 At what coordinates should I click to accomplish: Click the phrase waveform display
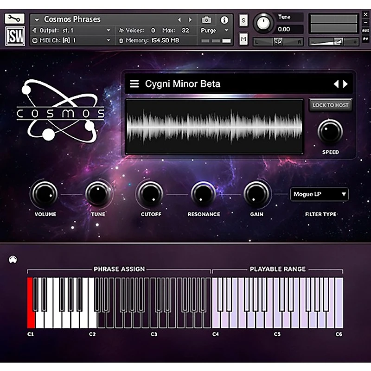214,127
